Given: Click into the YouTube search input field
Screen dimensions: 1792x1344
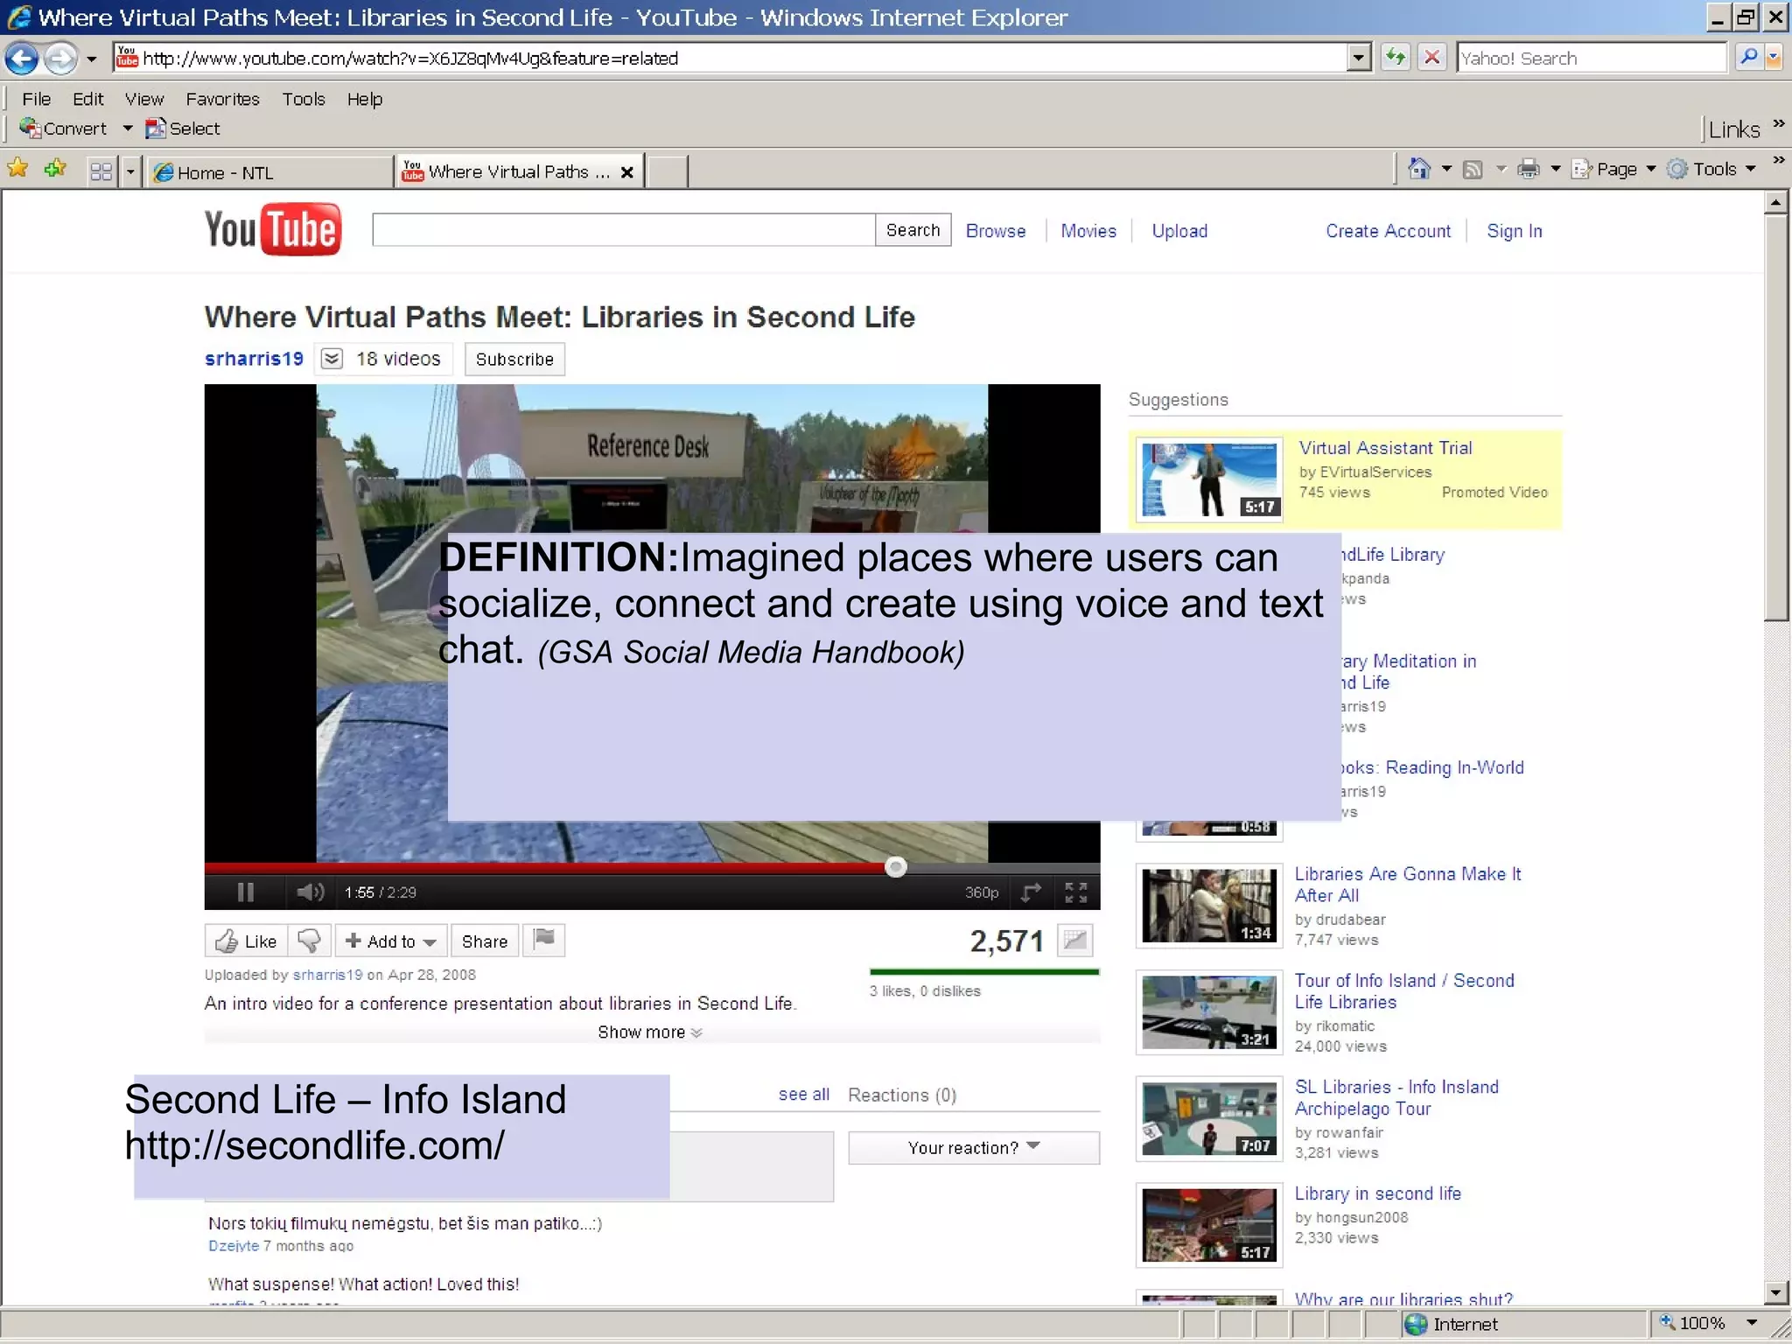Looking at the screenshot, I should pyautogui.click(x=624, y=230).
